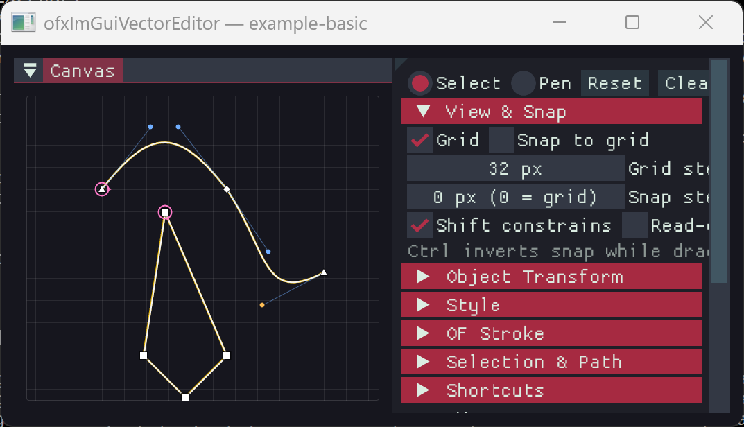Click the right panel vertical scrollbar
This screenshot has height=427, width=744.
(x=719, y=171)
